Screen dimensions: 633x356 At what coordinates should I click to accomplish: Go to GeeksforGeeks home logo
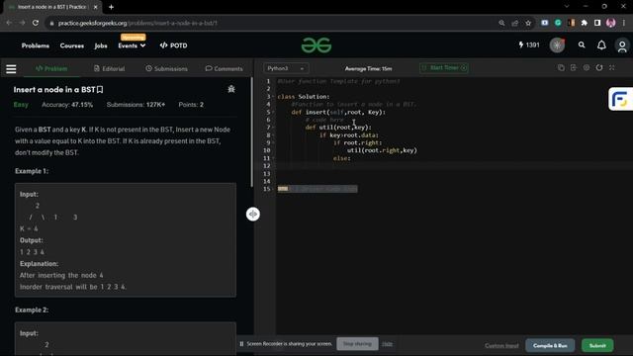click(x=316, y=45)
